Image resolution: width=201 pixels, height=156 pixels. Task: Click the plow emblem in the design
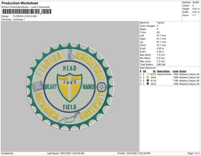(69, 118)
